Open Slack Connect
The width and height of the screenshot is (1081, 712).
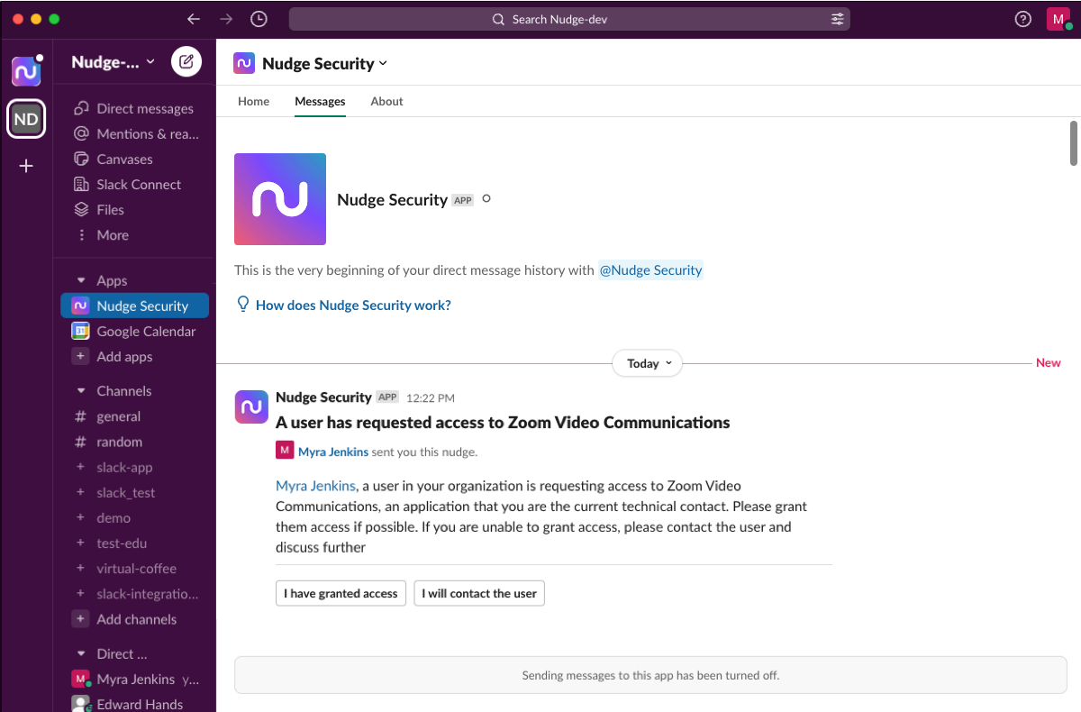(x=81, y=184)
